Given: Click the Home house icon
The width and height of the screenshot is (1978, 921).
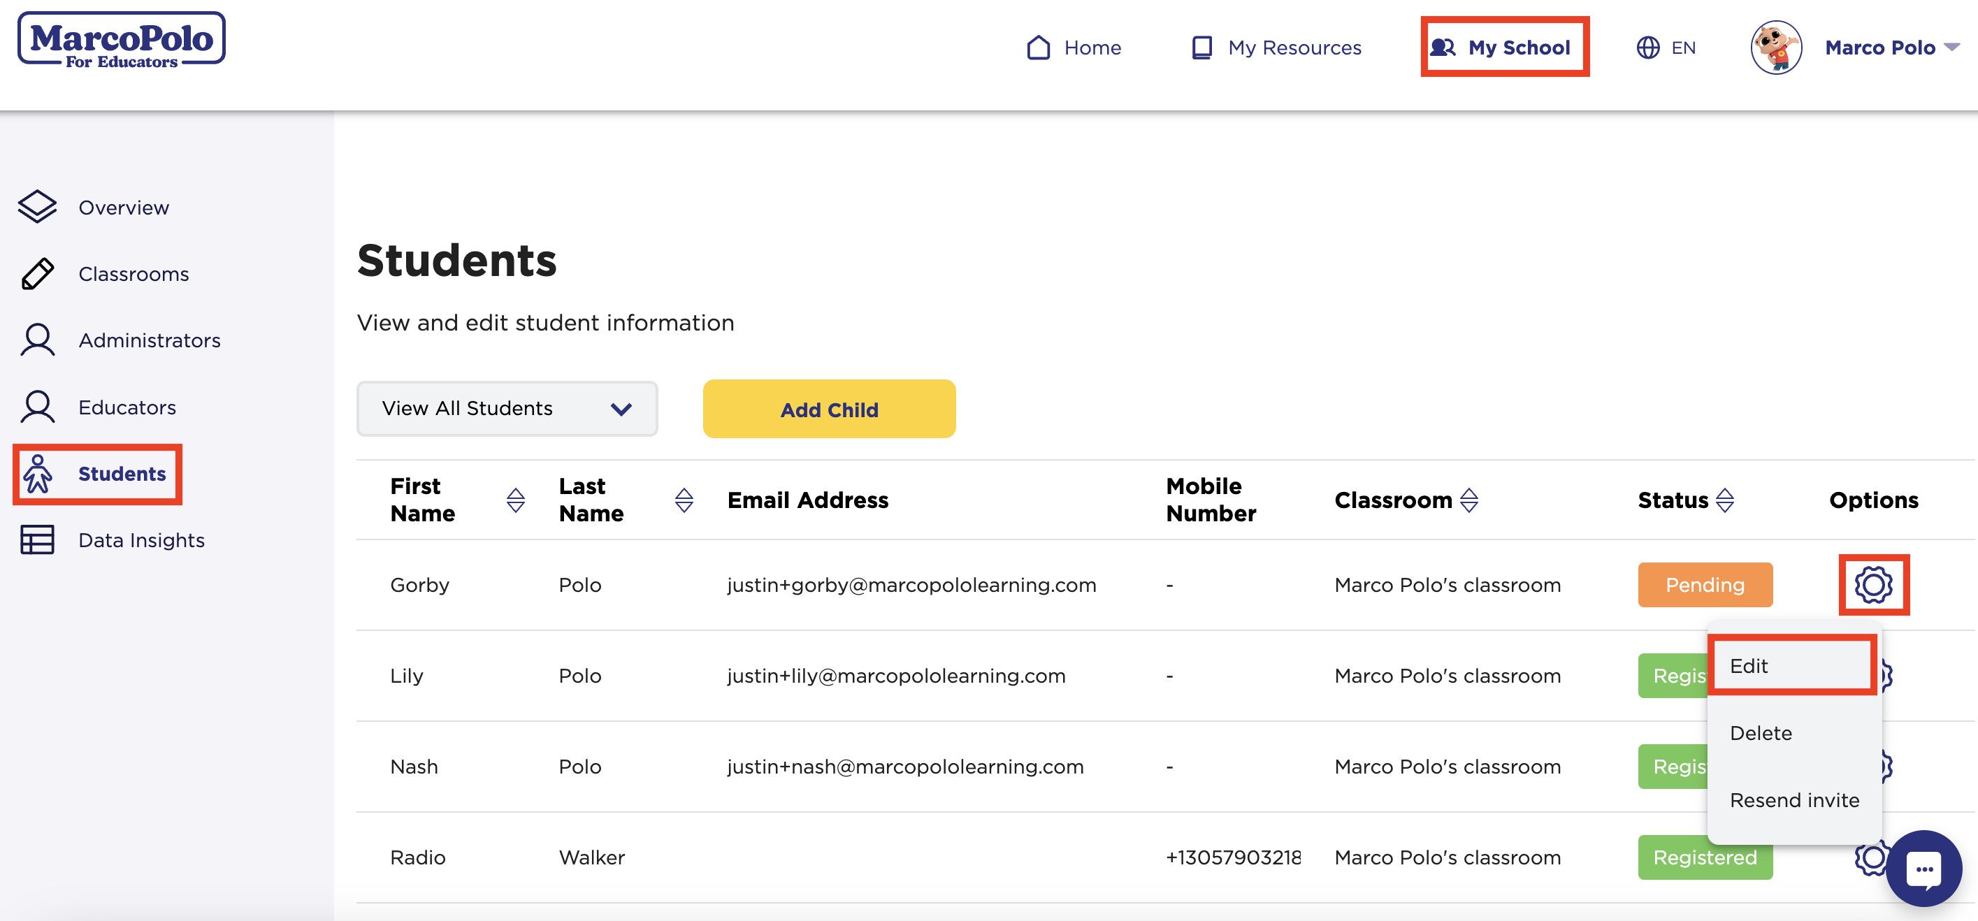Looking at the screenshot, I should (1038, 48).
